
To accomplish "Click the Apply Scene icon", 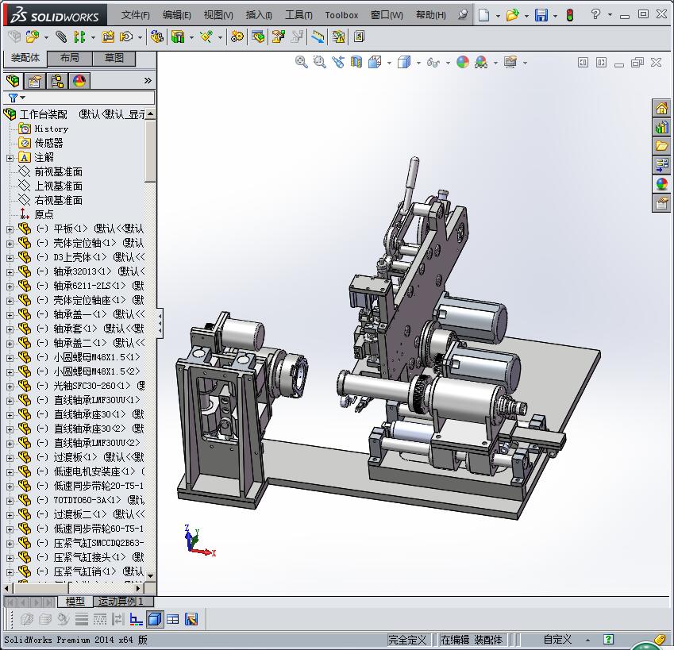I will (481, 62).
